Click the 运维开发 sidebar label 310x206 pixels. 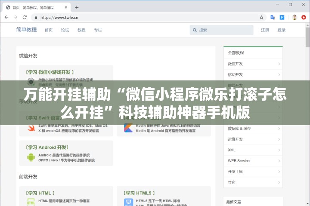pyautogui.click(x=235, y=139)
